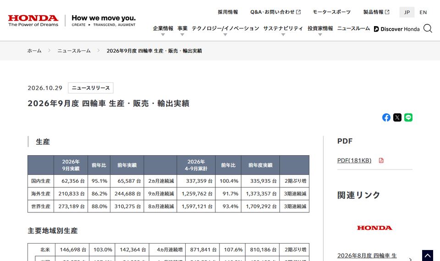Share page on LINE
Screen dimensions: 440x261
[408, 118]
